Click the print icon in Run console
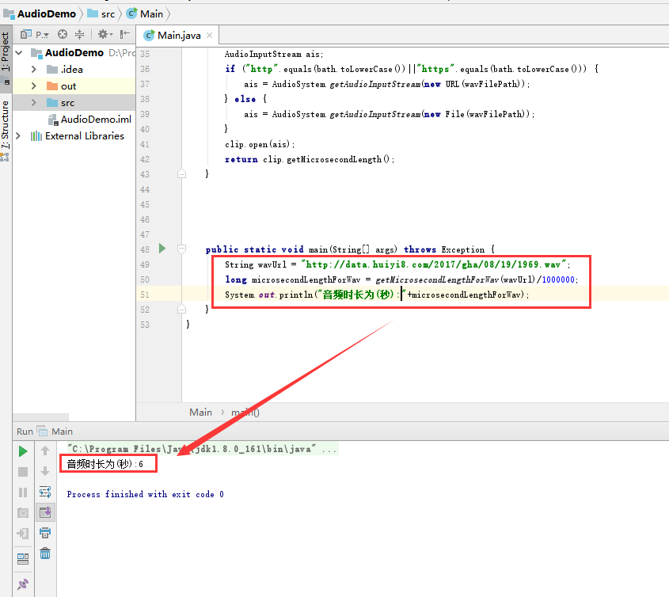The image size is (669, 597). (x=45, y=533)
